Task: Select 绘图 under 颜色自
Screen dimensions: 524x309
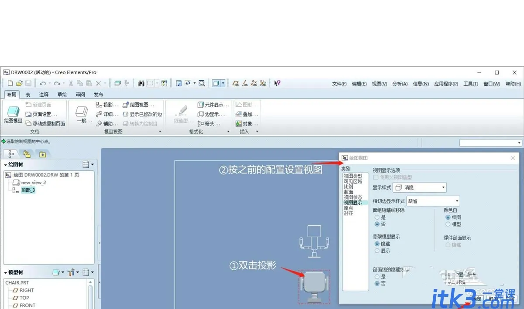Action: 448,217
